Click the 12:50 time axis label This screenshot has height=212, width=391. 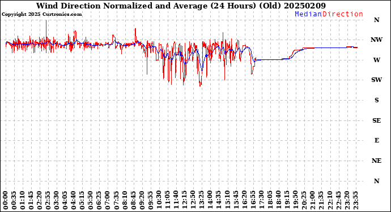[x=193, y=201]
